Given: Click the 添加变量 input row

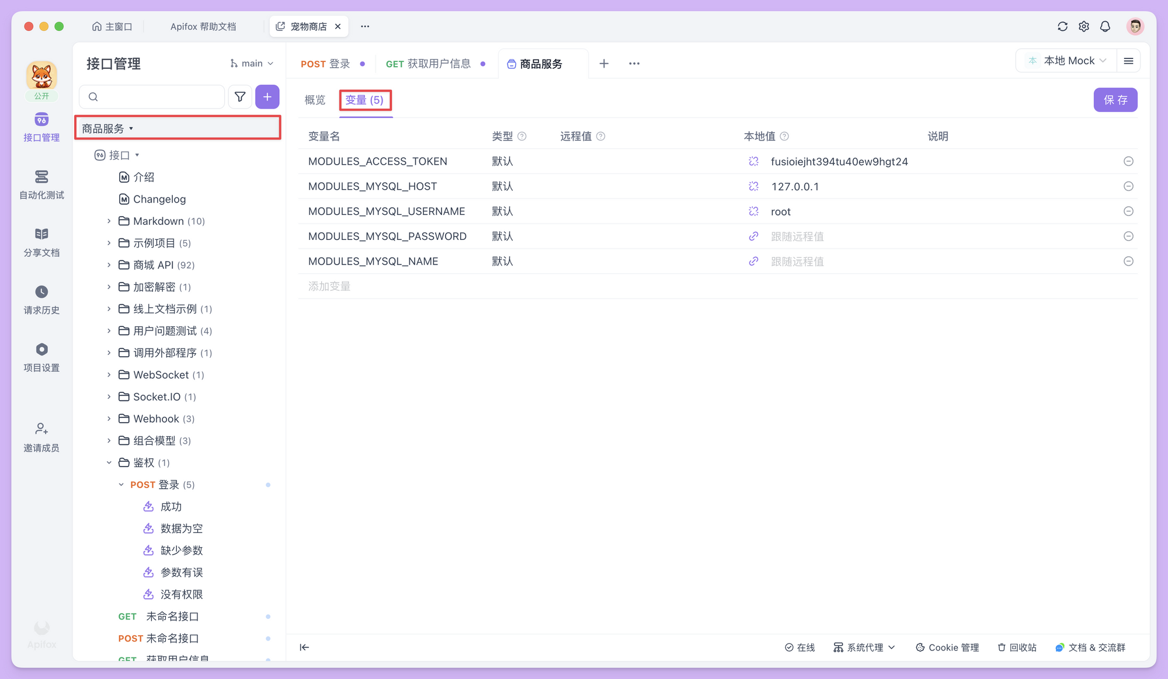Looking at the screenshot, I should (718, 286).
